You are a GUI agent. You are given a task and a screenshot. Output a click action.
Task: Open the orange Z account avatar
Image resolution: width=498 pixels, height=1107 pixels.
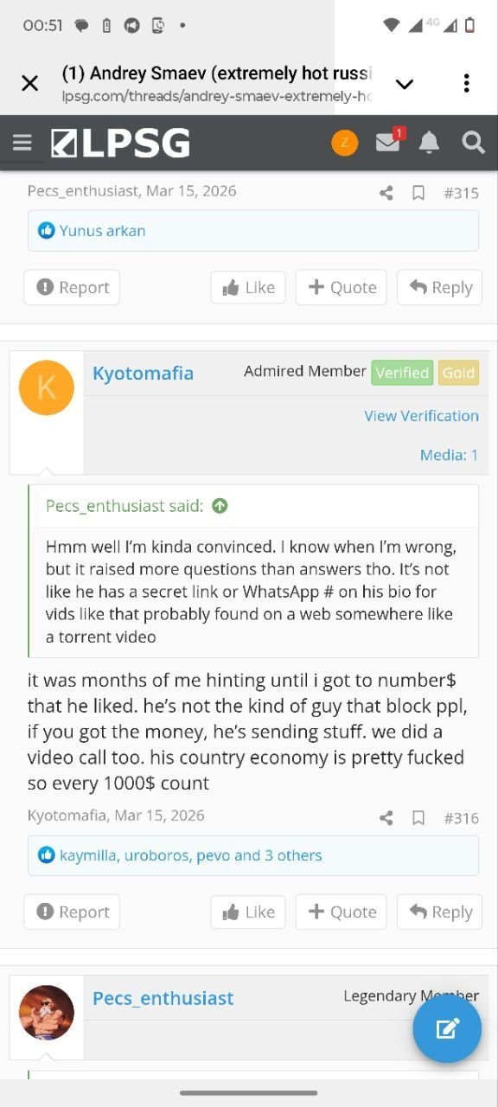point(344,143)
